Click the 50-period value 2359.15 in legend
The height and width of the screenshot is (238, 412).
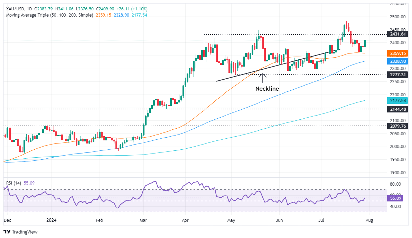tap(104, 15)
